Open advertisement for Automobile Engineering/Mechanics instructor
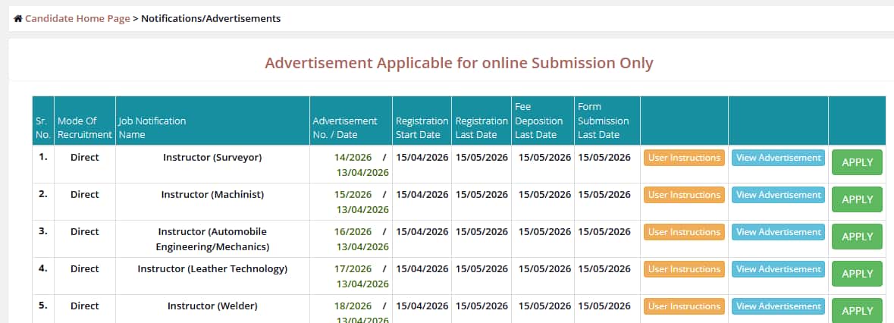Screen dimensions: 894x323 [x=778, y=232]
